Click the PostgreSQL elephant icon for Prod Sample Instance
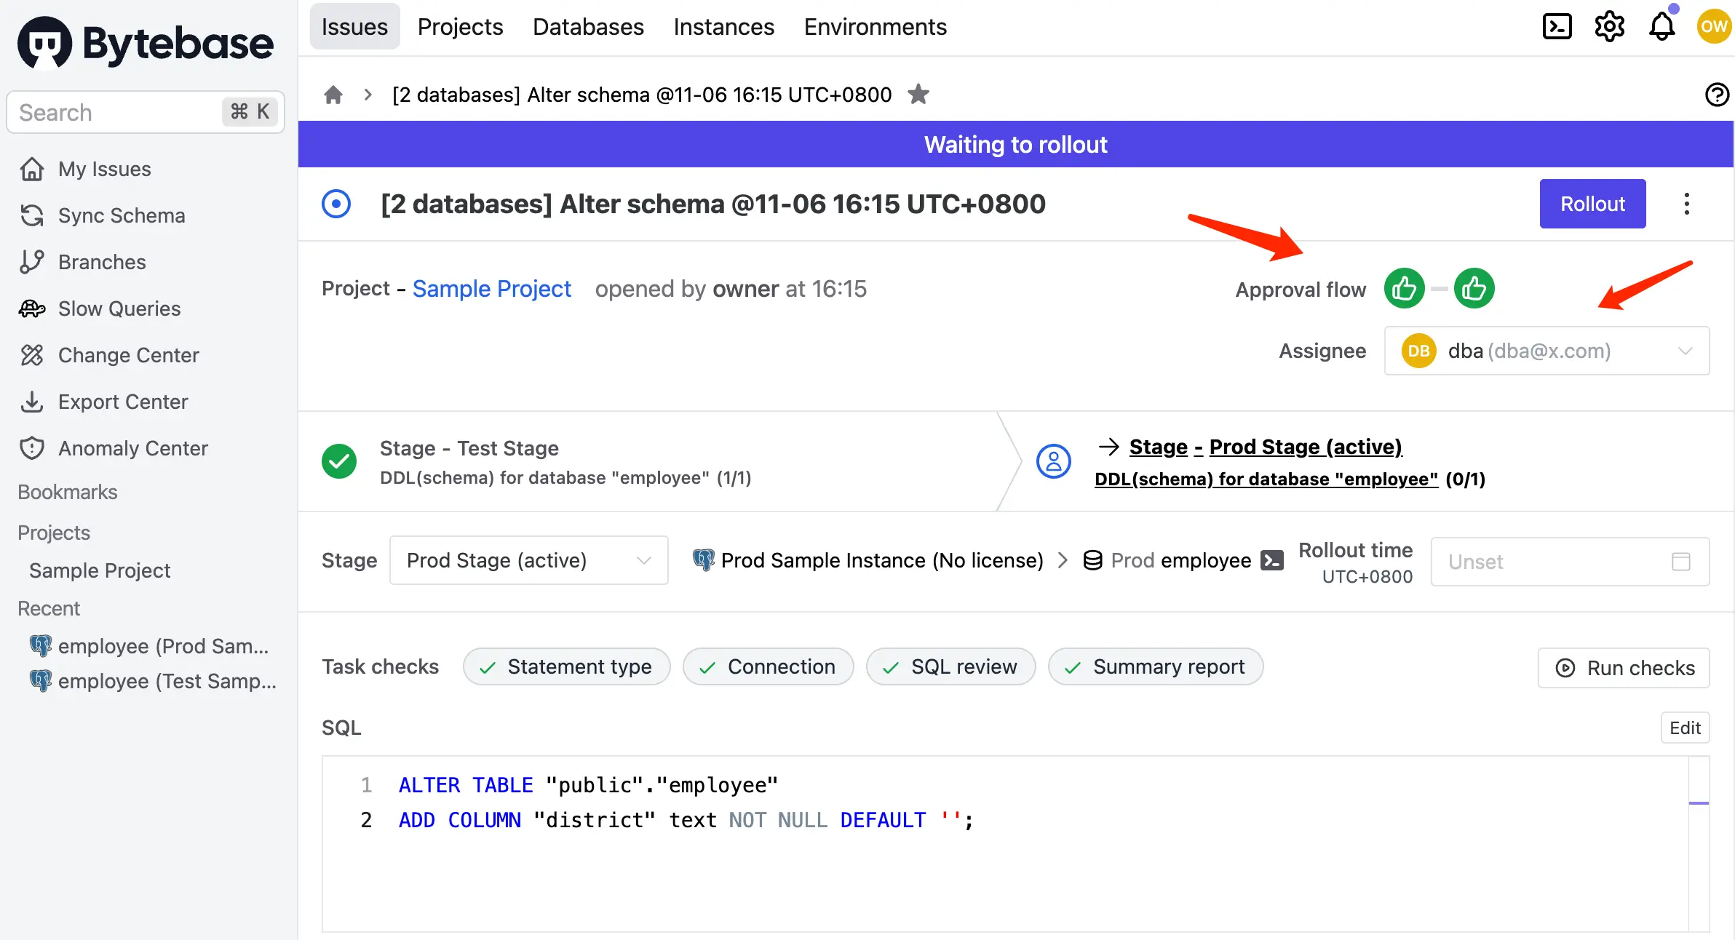This screenshot has height=940, width=1735. [x=703, y=559]
